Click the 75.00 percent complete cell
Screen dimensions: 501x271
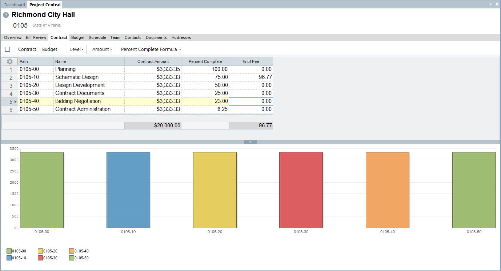205,77
